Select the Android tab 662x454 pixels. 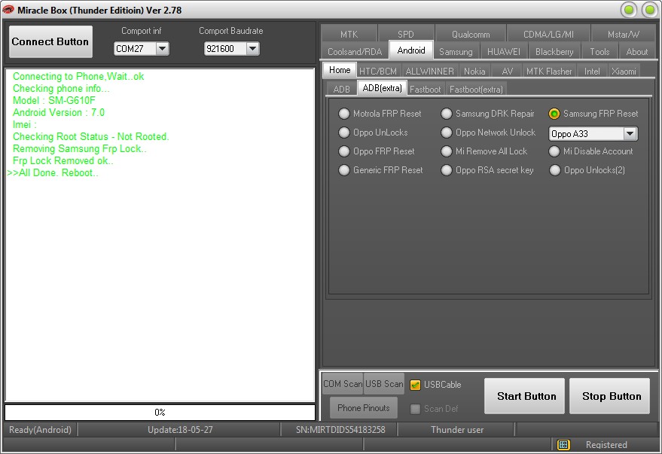(x=411, y=50)
